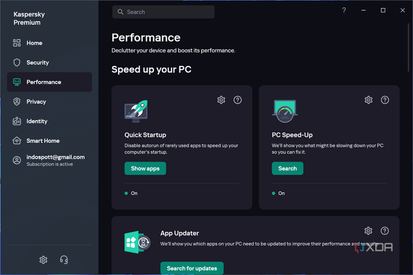The image size is (413, 275).
Task: Click the App Updater box icon
Action: (137, 242)
